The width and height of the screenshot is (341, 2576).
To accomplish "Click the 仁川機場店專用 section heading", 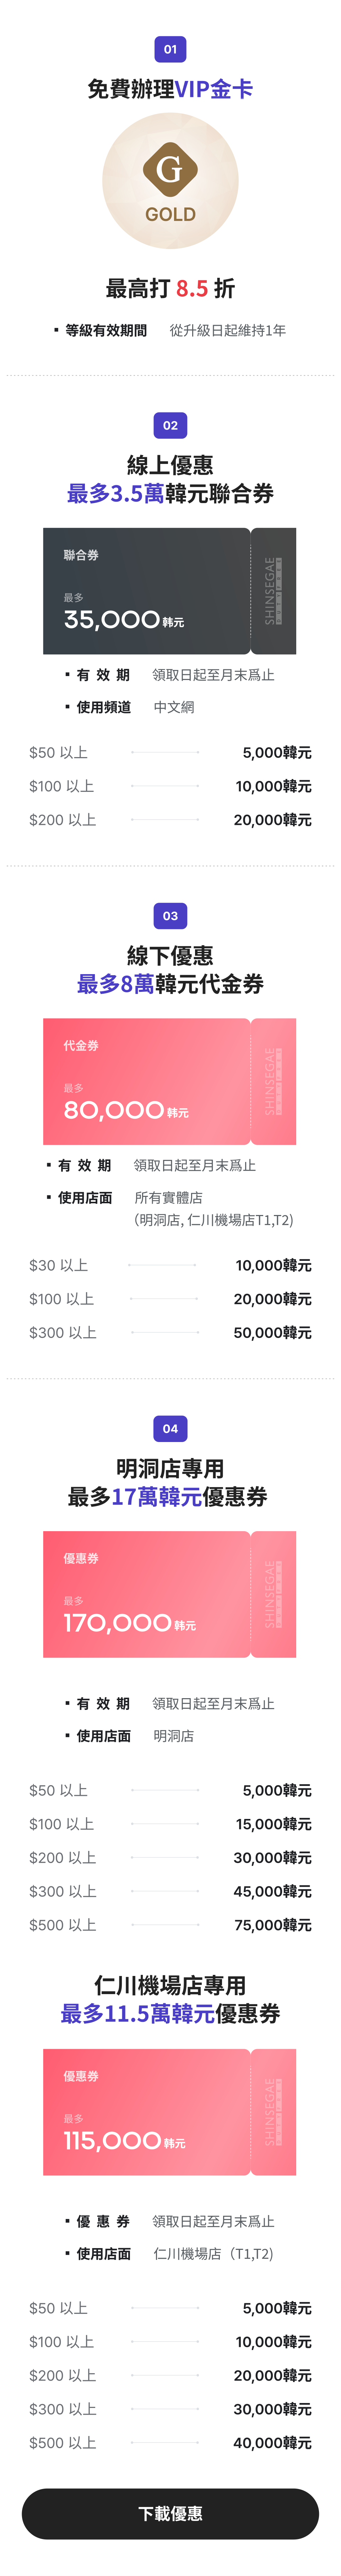I will tap(170, 1984).
